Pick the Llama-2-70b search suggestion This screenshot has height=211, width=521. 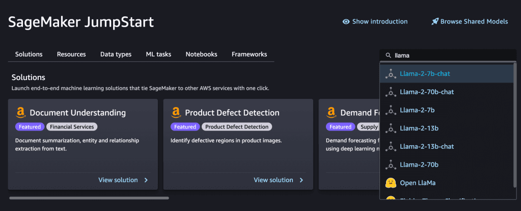(x=448, y=165)
